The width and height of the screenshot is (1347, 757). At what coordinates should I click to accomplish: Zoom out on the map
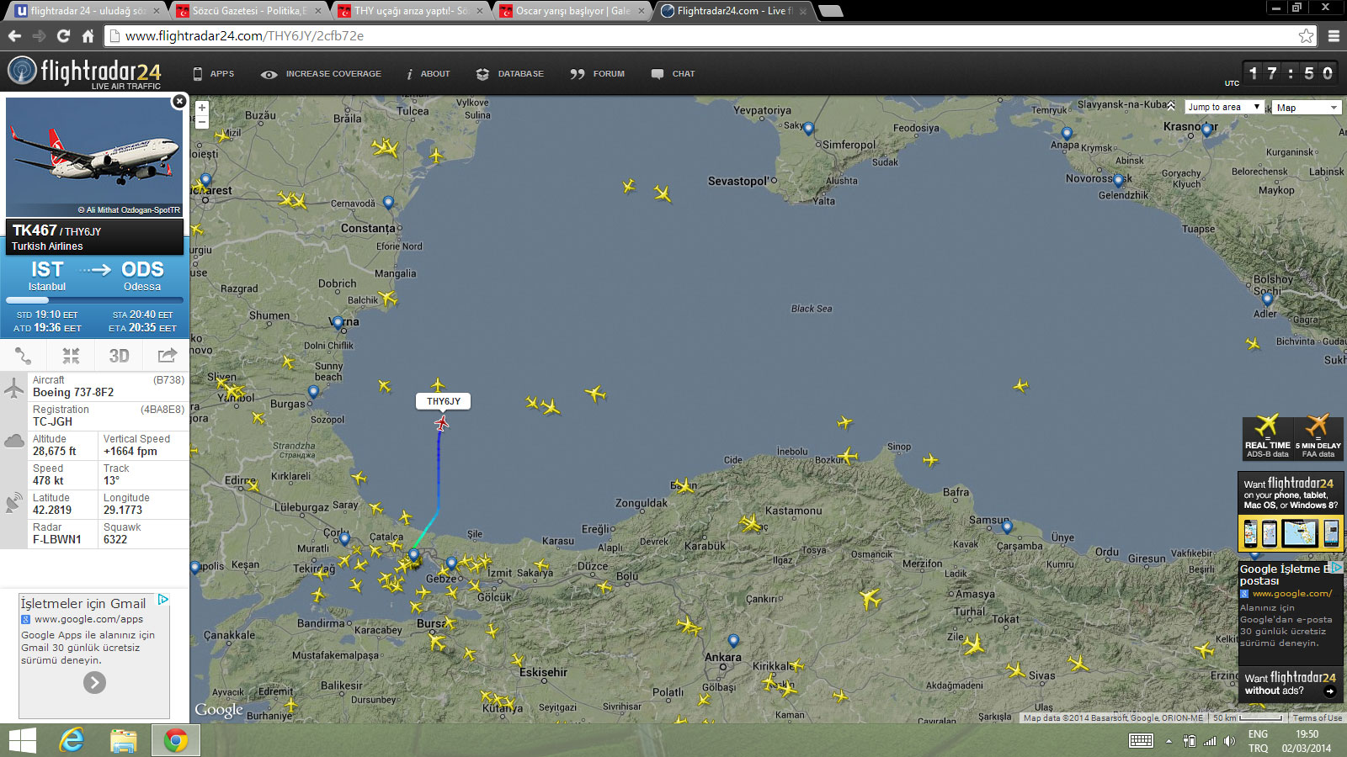pyautogui.click(x=202, y=123)
